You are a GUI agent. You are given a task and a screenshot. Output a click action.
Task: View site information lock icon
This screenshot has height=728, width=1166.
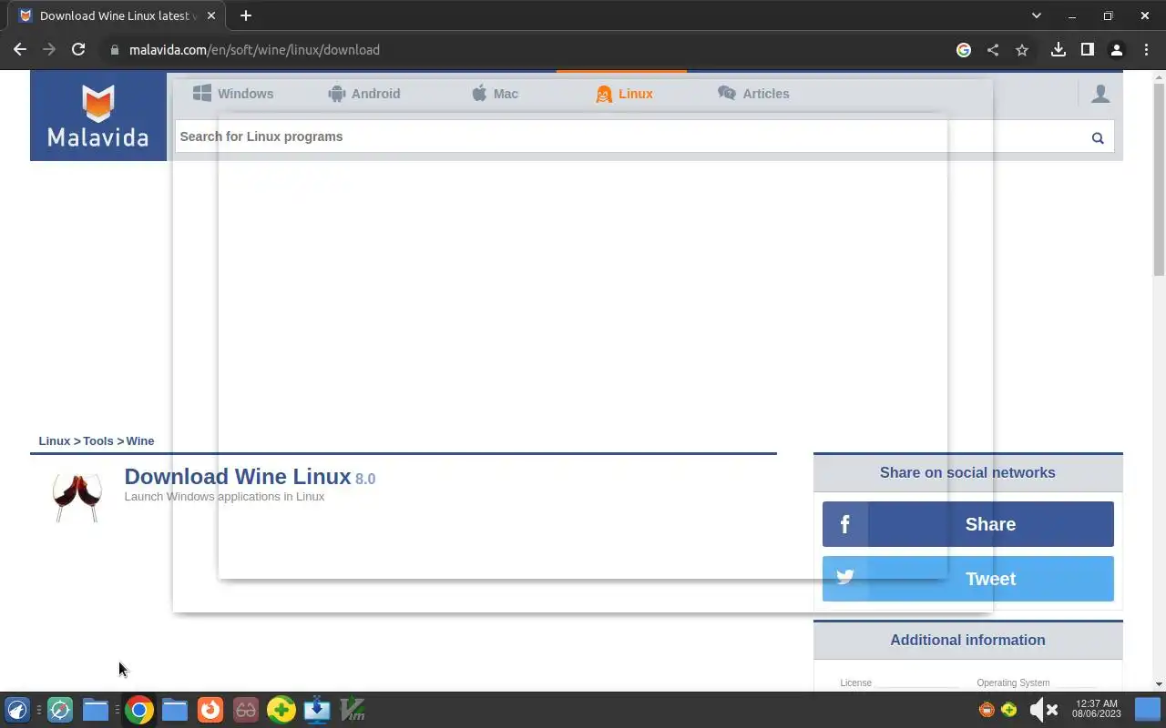(114, 50)
